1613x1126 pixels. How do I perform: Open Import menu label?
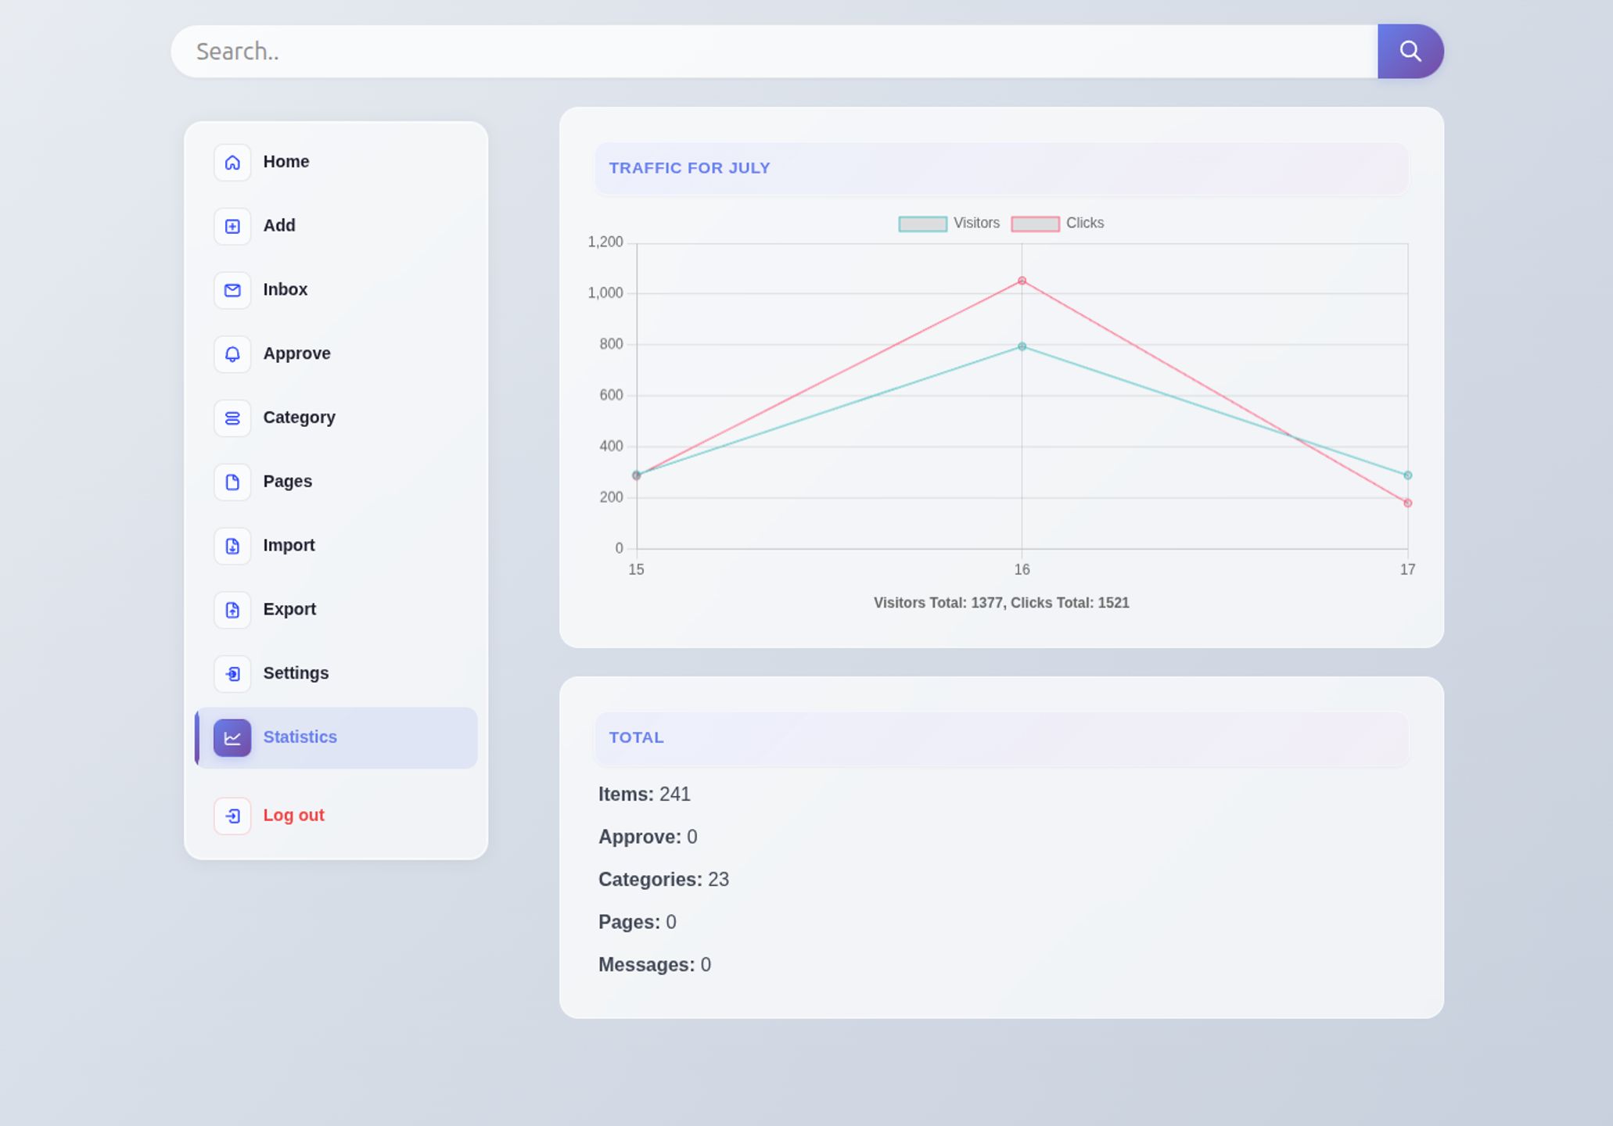[289, 546]
